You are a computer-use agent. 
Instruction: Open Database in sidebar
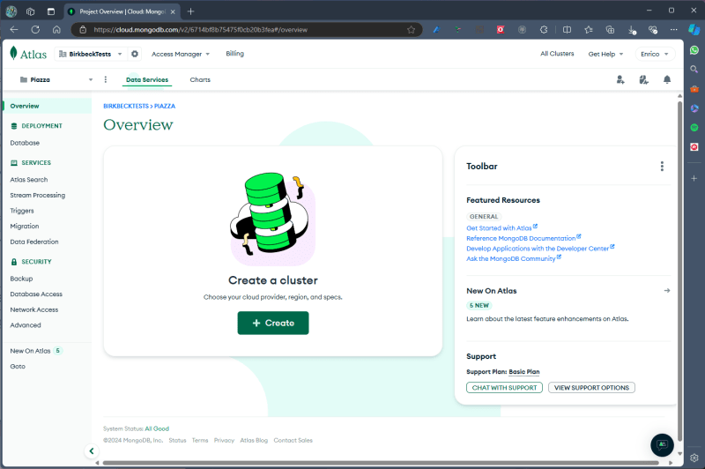[25, 143]
